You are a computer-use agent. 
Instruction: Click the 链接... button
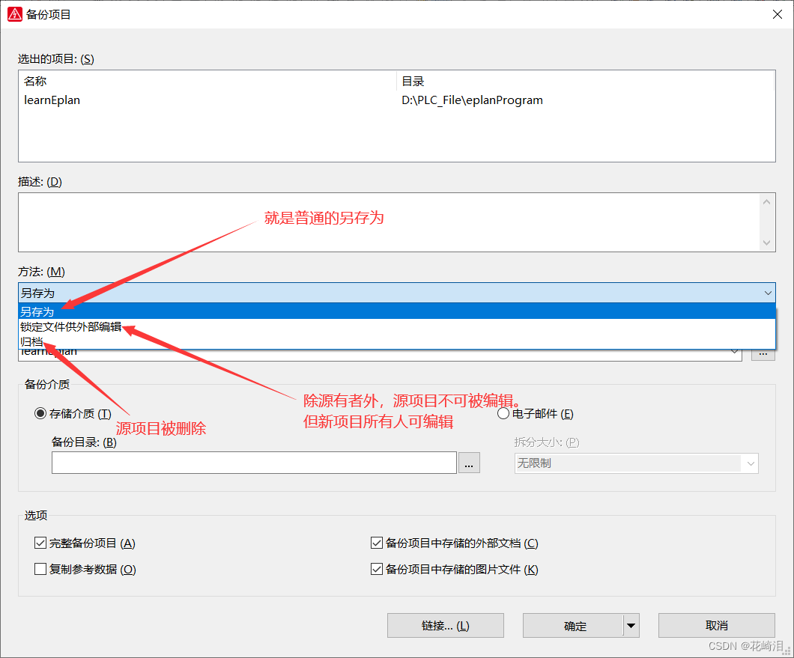click(x=446, y=626)
